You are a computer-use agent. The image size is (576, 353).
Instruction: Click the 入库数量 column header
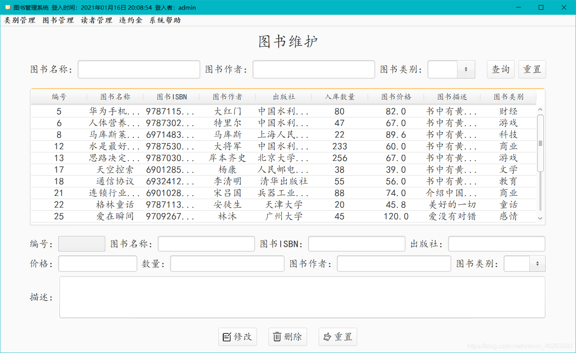pos(340,97)
